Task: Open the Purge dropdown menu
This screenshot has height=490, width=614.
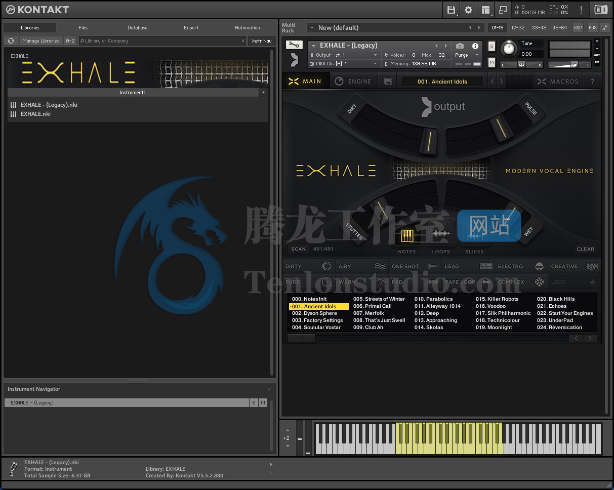Action: [466, 55]
